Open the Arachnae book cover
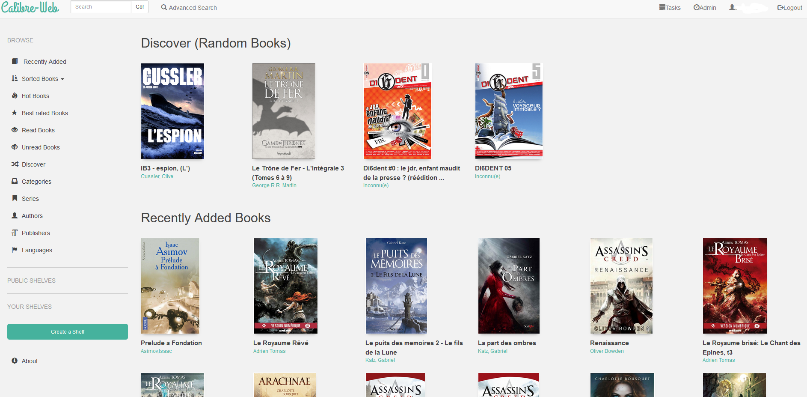807x397 pixels. point(285,385)
